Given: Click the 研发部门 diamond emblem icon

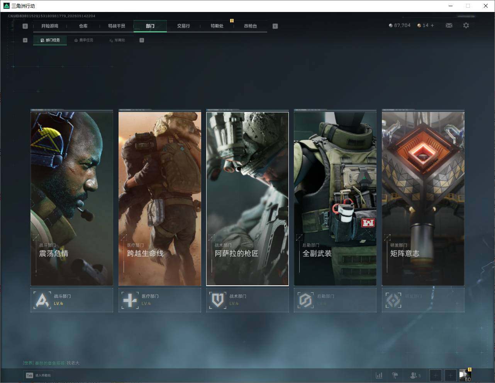Looking at the screenshot, I should pyautogui.click(x=393, y=300).
